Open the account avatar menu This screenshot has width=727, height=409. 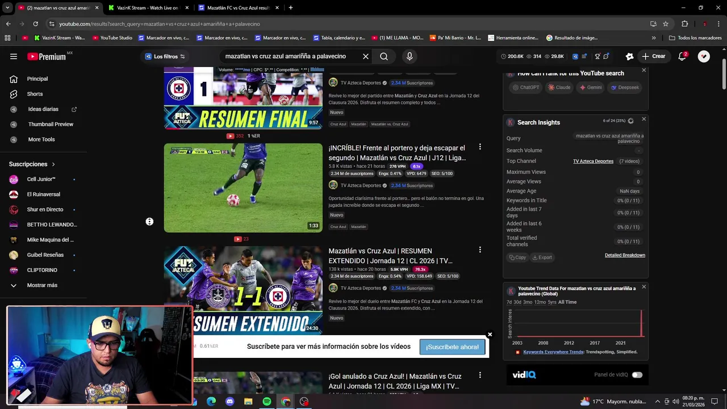coord(704,56)
